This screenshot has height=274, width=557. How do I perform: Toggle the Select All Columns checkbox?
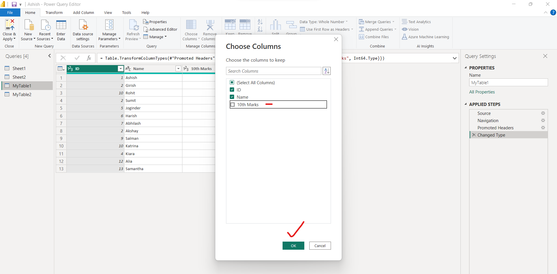(232, 82)
